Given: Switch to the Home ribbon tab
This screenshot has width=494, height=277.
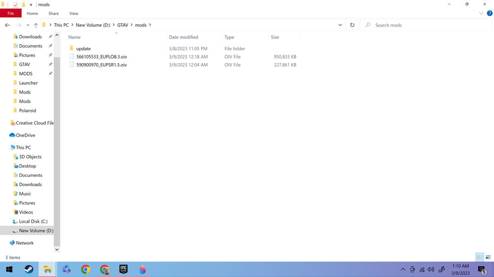Looking at the screenshot, I should click(32, 13).
